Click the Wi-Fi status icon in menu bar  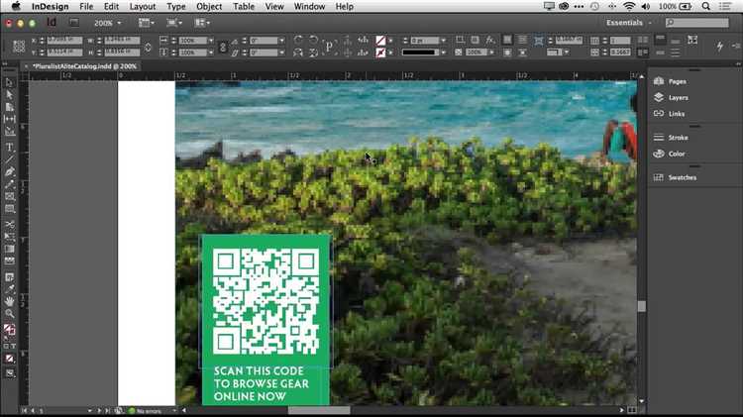coord(629,7)
